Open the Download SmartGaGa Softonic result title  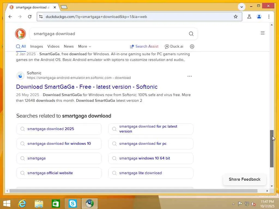(87, 87)
